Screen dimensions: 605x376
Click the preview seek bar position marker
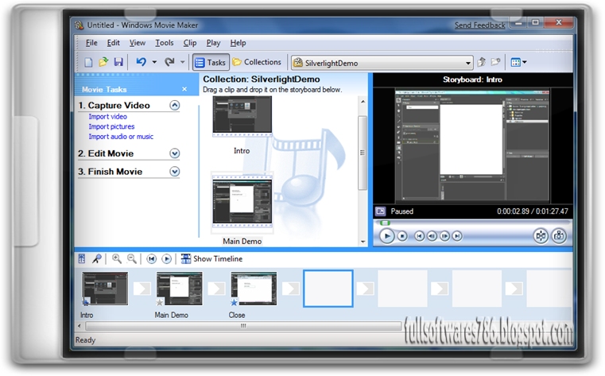[385, 223]
